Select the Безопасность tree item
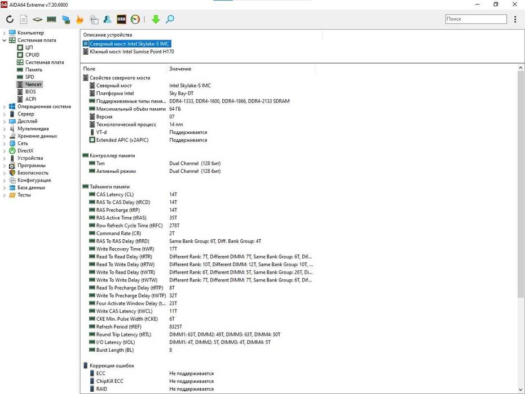Image resolution: width=525 pixels, height=394 pixels. pyautogui.click(x=33, y=173)
